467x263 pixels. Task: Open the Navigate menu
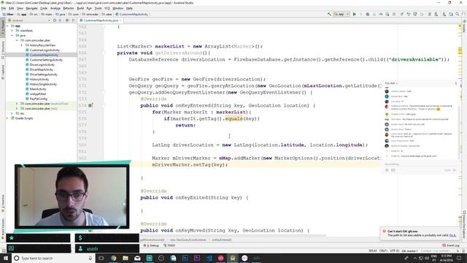click(x=31, y=8)
